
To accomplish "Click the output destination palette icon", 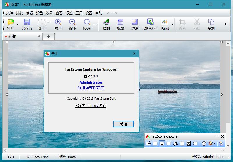I will (x=211, y=143).
